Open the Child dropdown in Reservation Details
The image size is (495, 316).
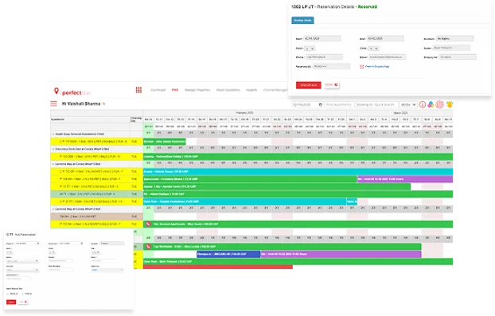coord(373,49)
